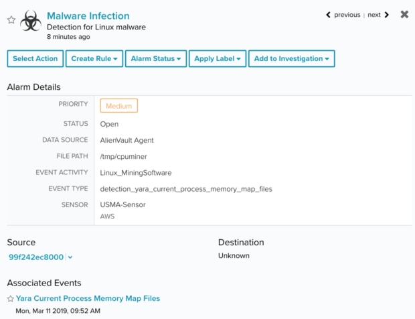
Task: Go to the previous alarm
Action: pos(343,15)
